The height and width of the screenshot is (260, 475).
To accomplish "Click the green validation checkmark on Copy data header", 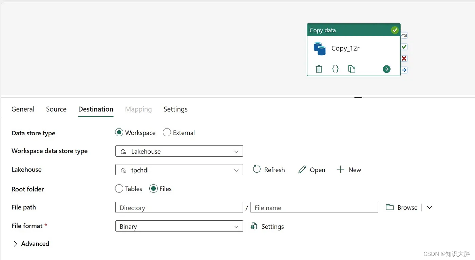I will point(395,30).
